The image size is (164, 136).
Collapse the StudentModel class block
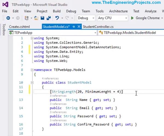[32, 83]
